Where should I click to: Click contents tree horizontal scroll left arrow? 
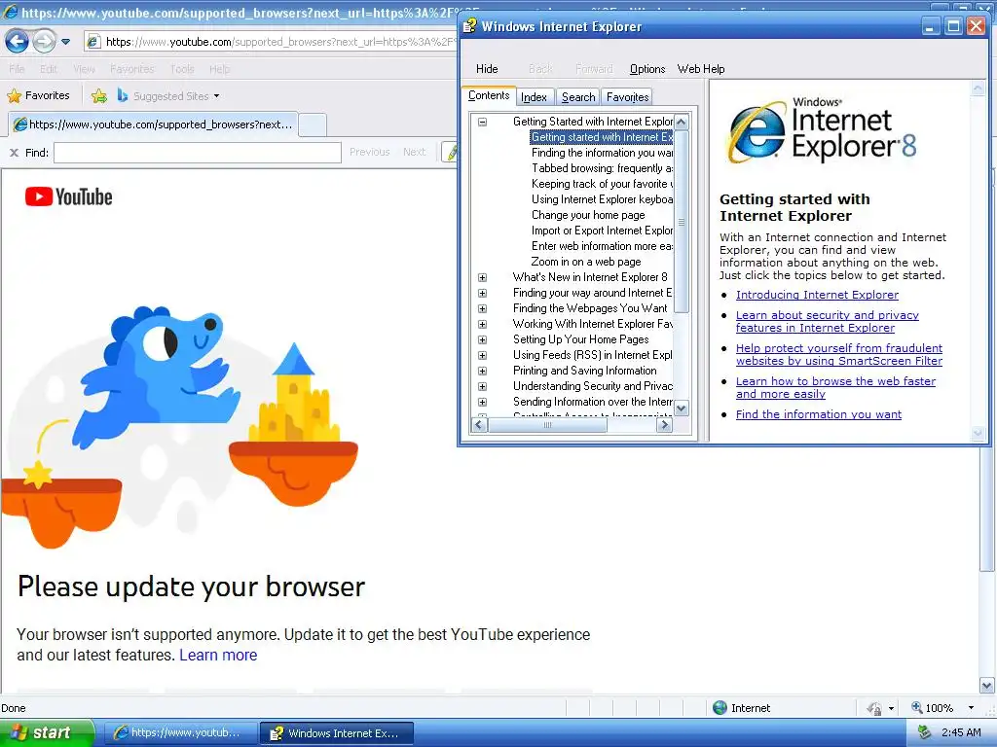(479, 425)
